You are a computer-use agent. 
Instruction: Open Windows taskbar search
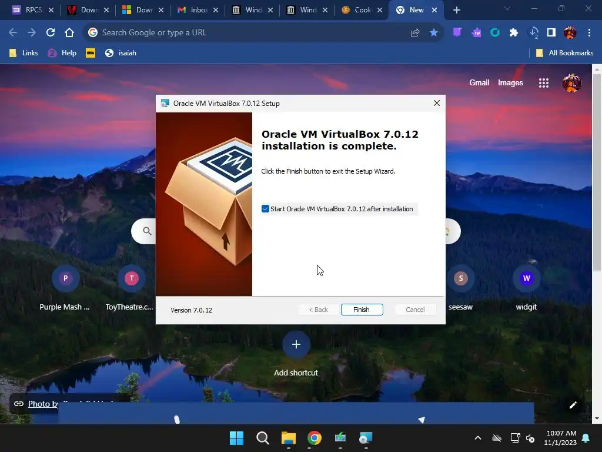[x=263, y=438]
